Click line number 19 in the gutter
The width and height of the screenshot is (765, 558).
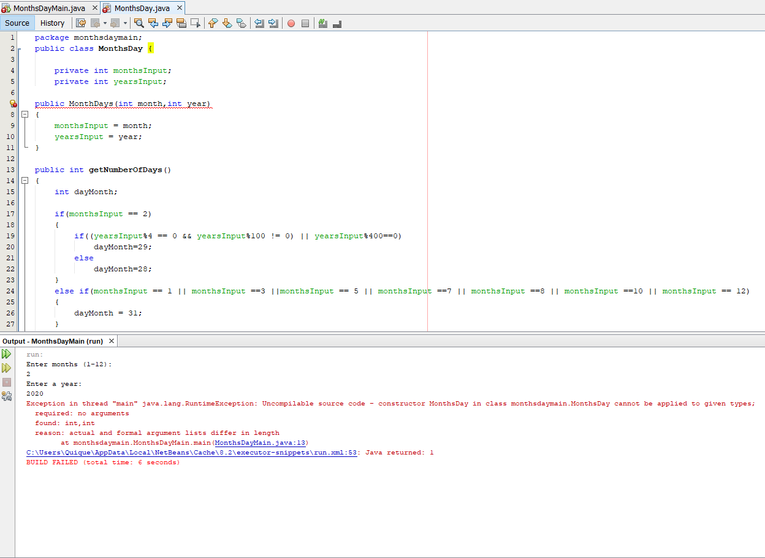point(10,236)
